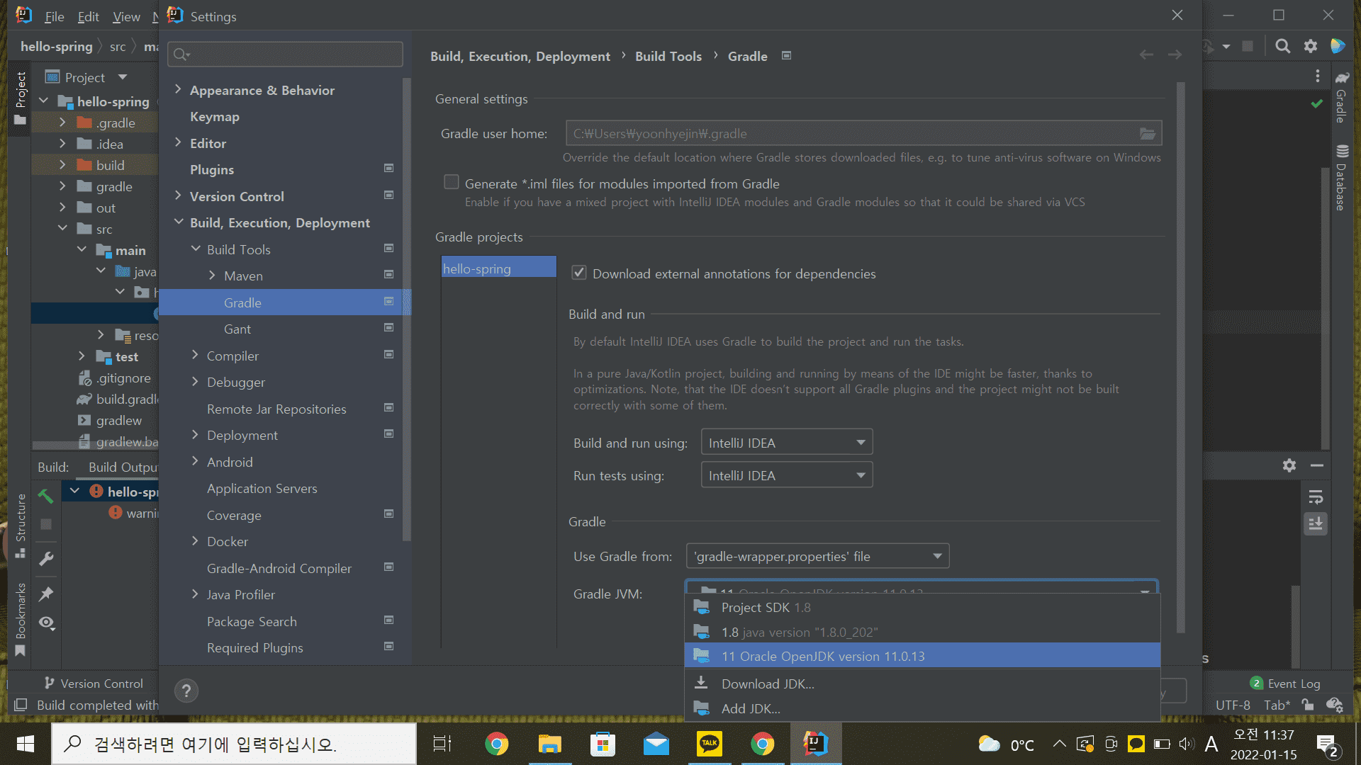
Task: Click the Search Everywhere magnifier icon
Action: 1282,47
